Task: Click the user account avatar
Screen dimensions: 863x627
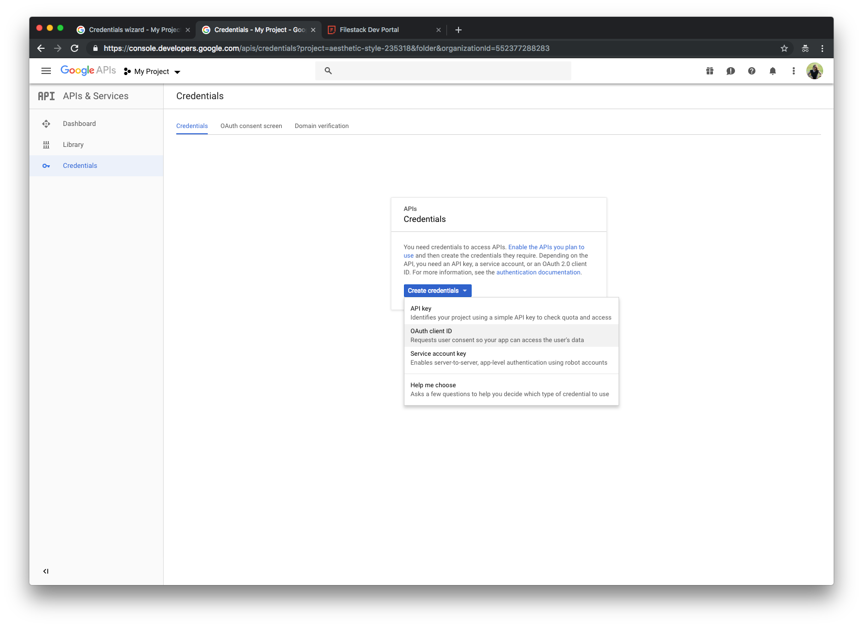Action: [815, 71]
